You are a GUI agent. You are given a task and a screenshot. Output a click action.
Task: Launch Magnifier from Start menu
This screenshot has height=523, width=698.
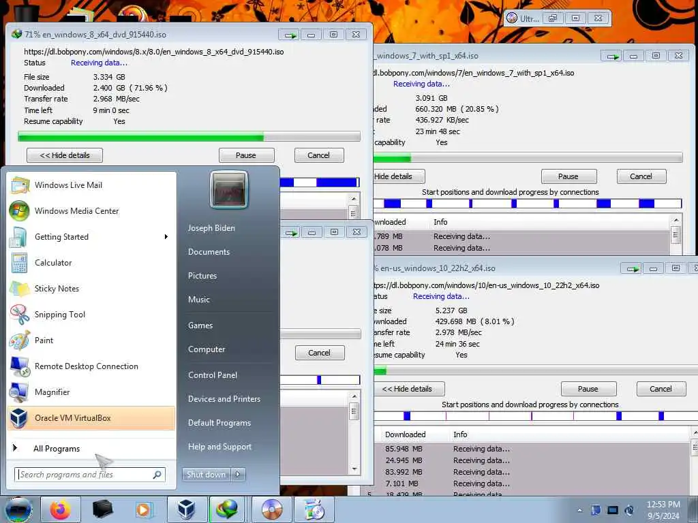click(92, 392)
